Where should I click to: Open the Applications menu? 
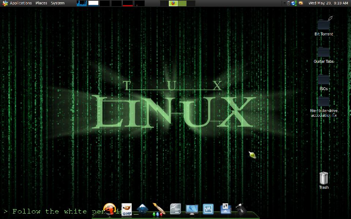[x=21, y=3]
